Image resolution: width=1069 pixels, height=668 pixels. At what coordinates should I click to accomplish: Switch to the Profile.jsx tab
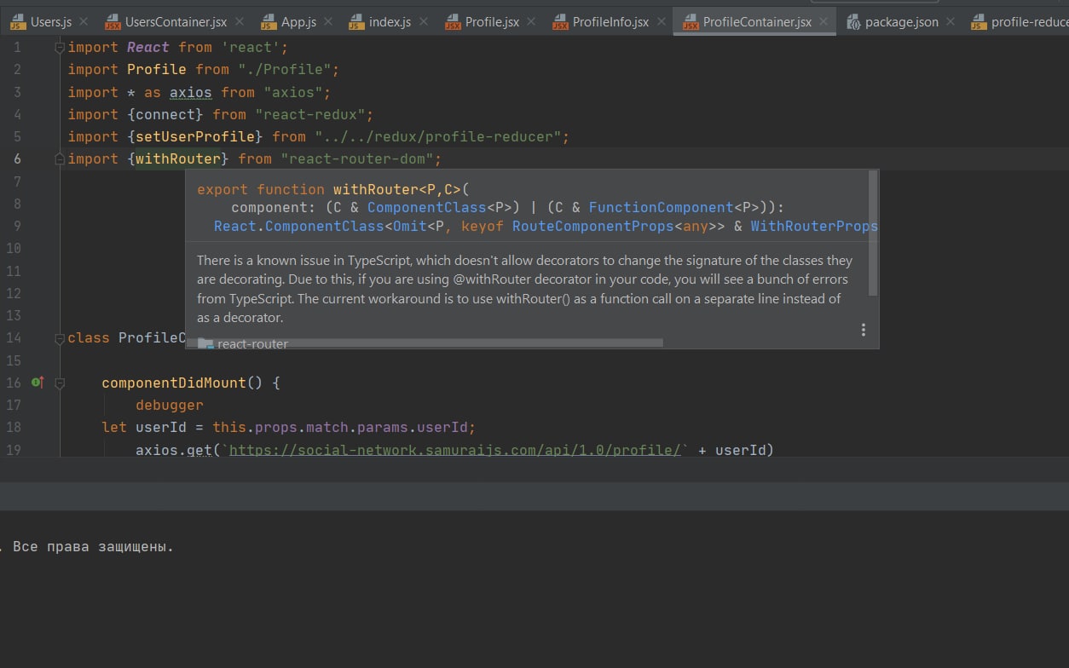tap(492, 22)
